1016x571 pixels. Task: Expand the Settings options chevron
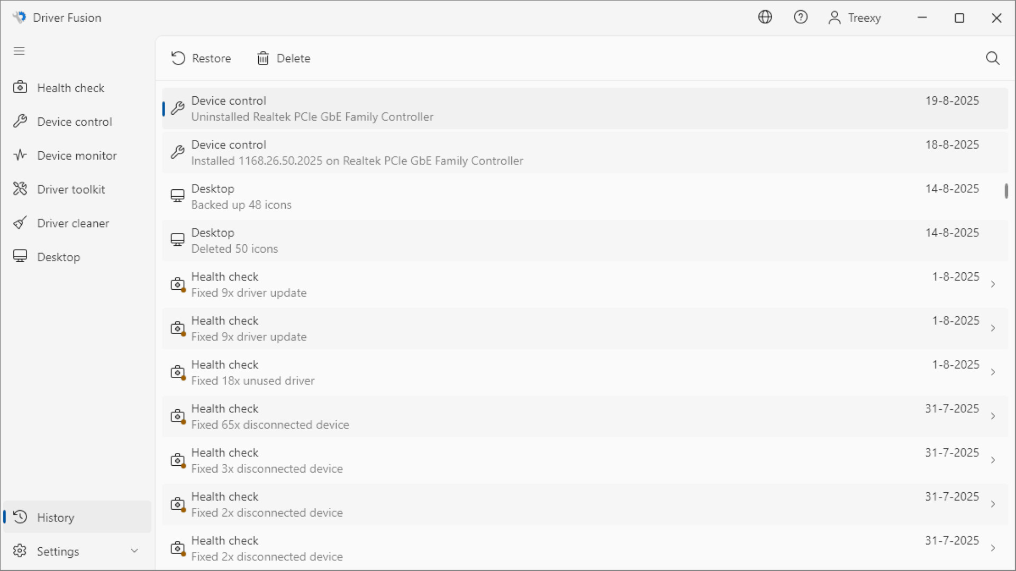click(x=134, y=551)
